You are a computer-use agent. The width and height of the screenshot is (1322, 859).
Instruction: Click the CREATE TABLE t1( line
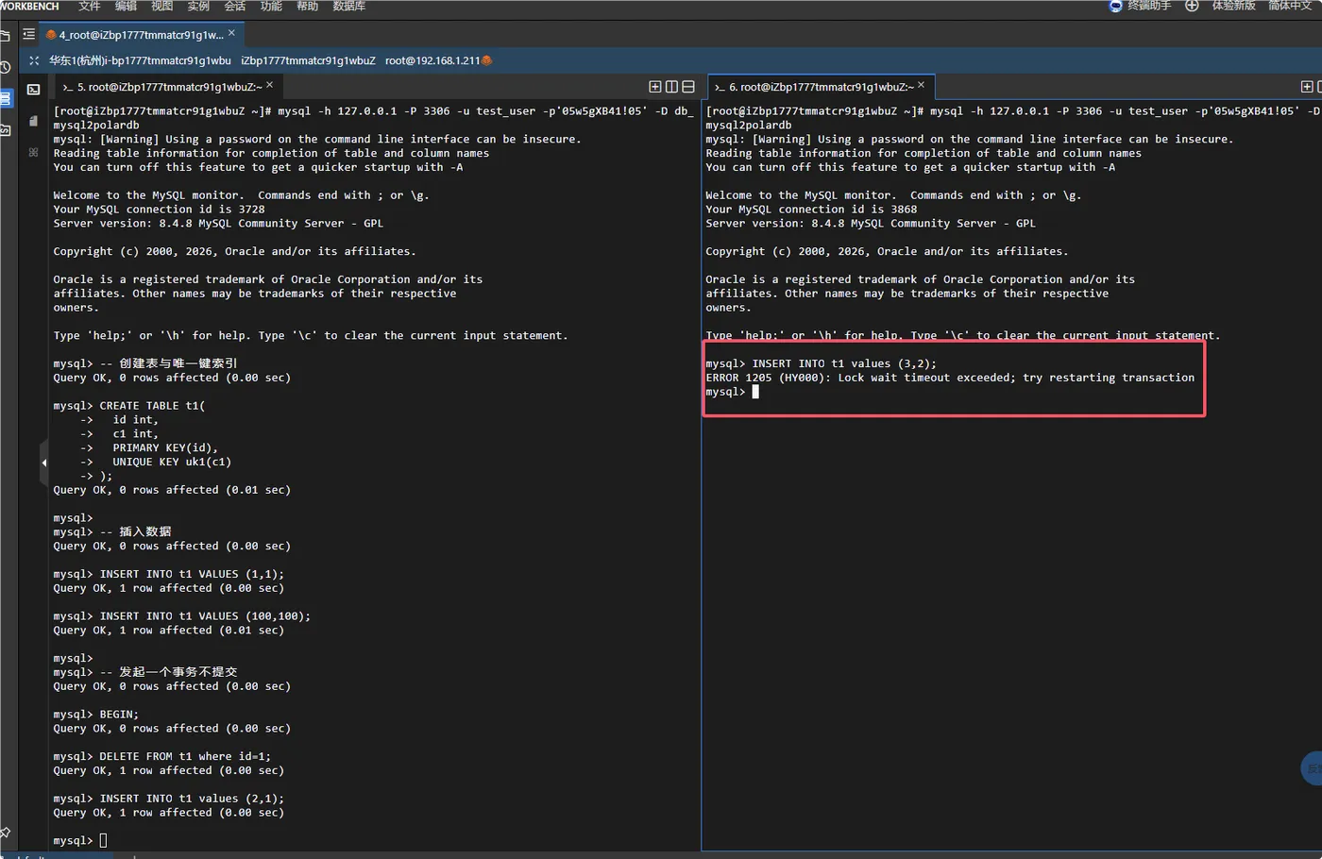click(129, 406)
